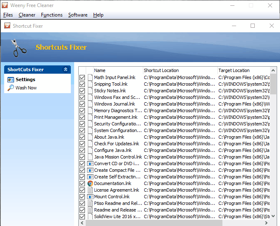Viewport: 280px width, 226px height.
Task: Click the horizontal scrollbar left arrow
Action: tap(82, 223)
